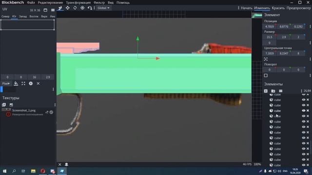
Task: Switch UV face to Запад
Action: (x=23, y=17)
